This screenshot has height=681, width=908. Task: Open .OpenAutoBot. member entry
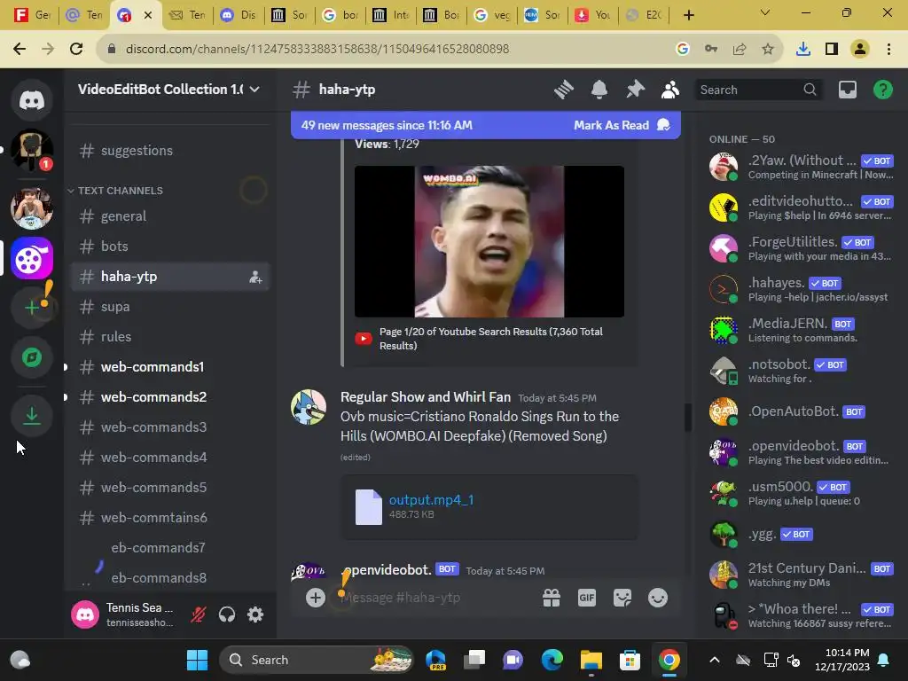(x=802, y=411)
